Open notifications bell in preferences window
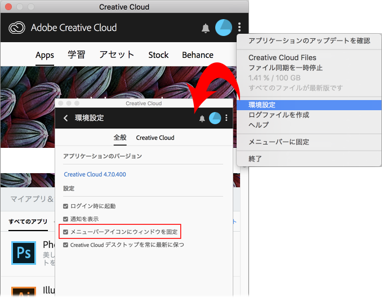Viewport: 382px width, 298px height. coord(202,119)
